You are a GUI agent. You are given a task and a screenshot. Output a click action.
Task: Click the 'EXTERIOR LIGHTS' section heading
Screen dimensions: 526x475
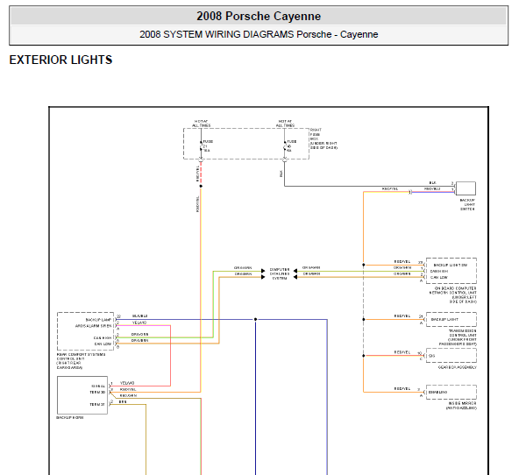click(x=60, y=60)
